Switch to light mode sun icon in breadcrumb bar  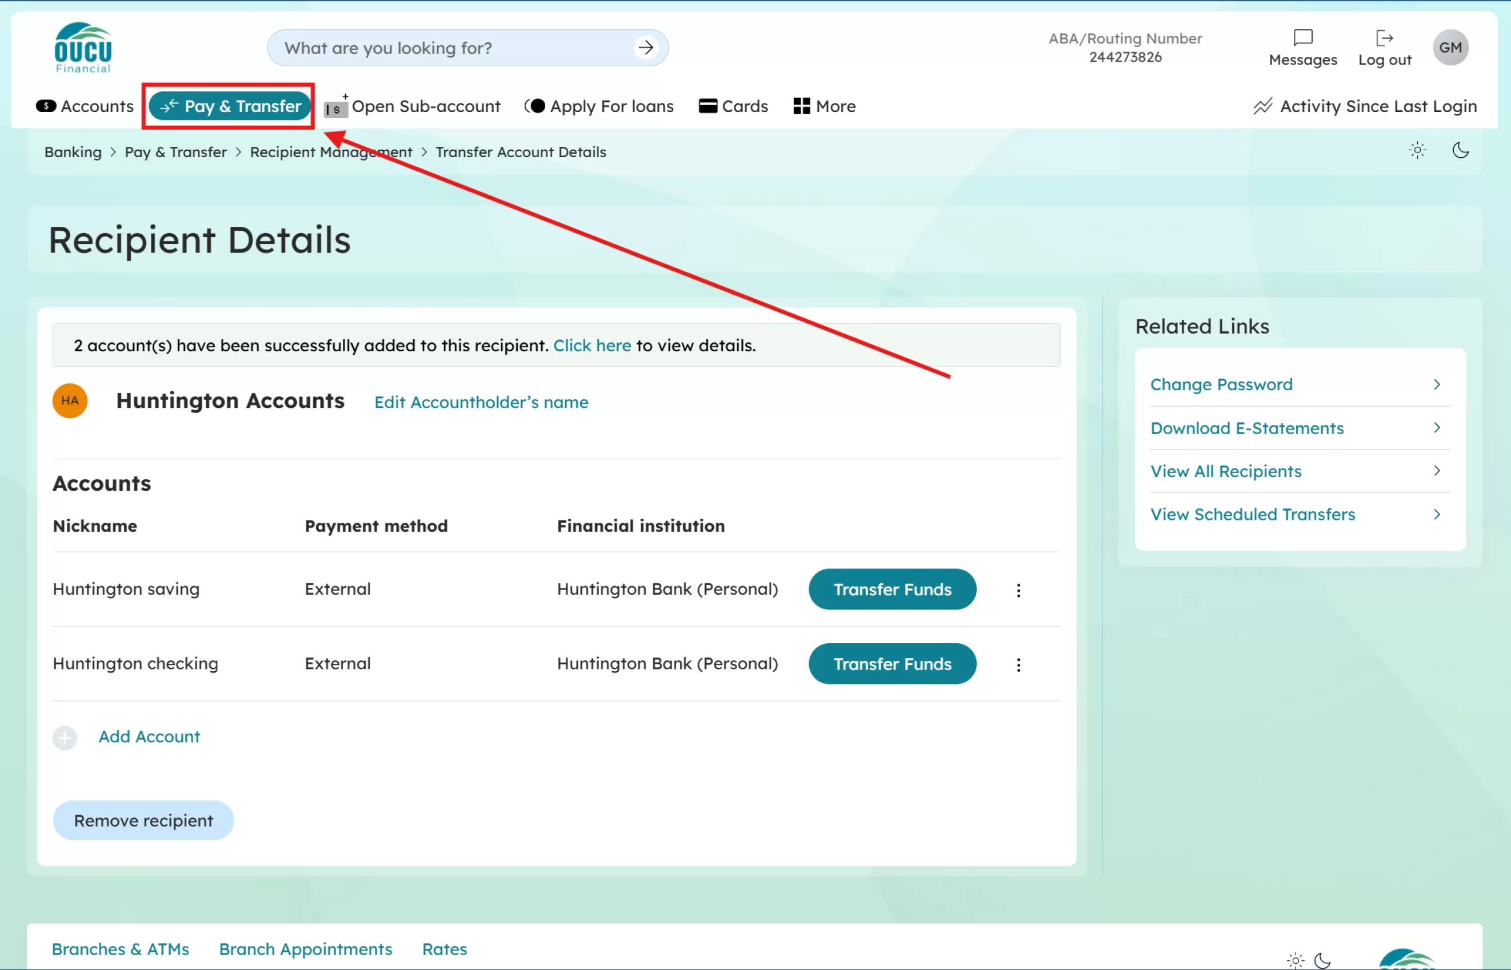pos(1417,151)
